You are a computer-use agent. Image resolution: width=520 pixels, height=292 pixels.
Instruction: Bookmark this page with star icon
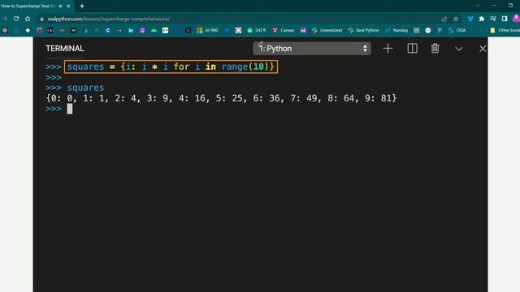pos(456,19)
